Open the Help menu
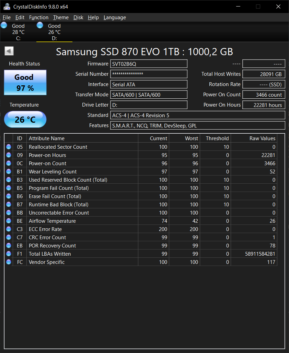This screenshot has height=353, width=289. [x=93, y=17]
